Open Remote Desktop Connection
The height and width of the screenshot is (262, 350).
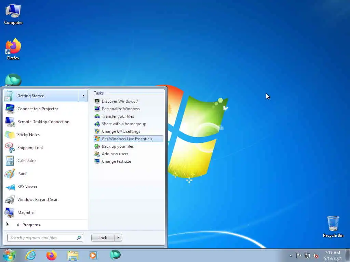(x=46, y=122)
